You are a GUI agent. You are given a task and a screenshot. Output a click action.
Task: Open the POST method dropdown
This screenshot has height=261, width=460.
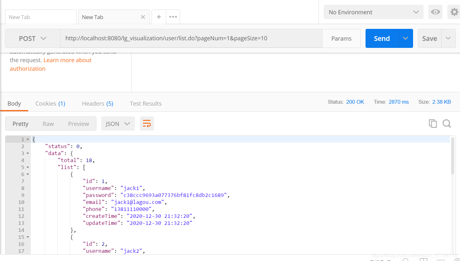point(33,38)
